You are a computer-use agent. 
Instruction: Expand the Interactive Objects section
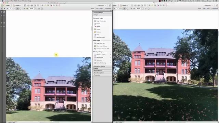(x=102, y=66)
